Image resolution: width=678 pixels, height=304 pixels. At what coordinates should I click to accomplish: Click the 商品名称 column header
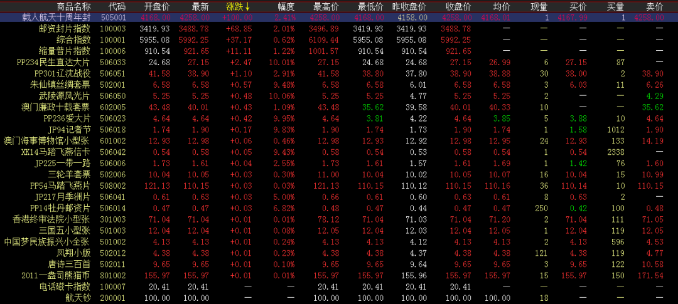point(74,6)
